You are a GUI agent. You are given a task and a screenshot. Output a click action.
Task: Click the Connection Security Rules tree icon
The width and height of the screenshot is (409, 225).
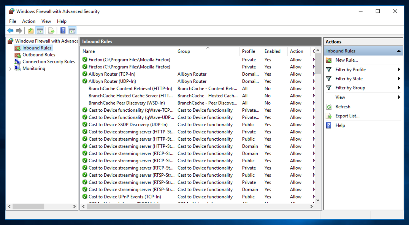click(17, 62)
